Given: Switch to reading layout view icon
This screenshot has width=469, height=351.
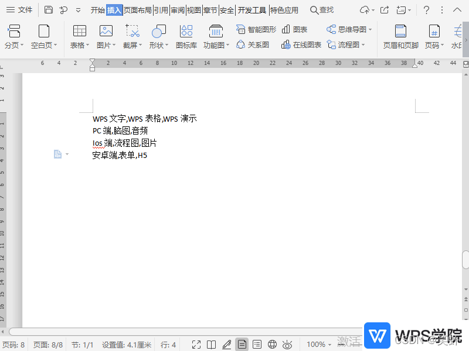Looking at the screenshot, I should [x=212, y=345].
